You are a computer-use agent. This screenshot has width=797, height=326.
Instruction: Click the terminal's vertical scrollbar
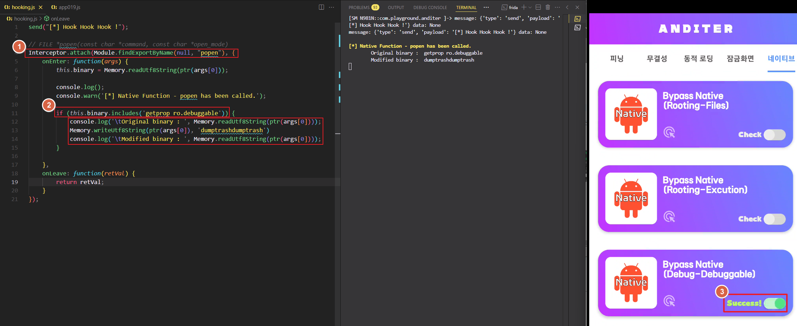coord(566,170)
